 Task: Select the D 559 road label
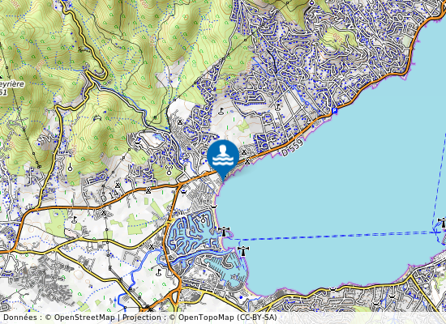pos(292,147)
